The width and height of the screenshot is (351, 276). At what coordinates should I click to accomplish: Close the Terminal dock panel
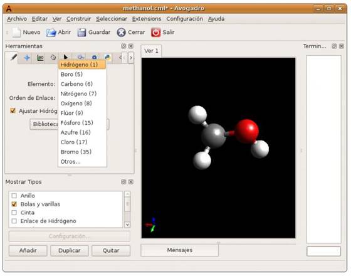tap(342, 46)
